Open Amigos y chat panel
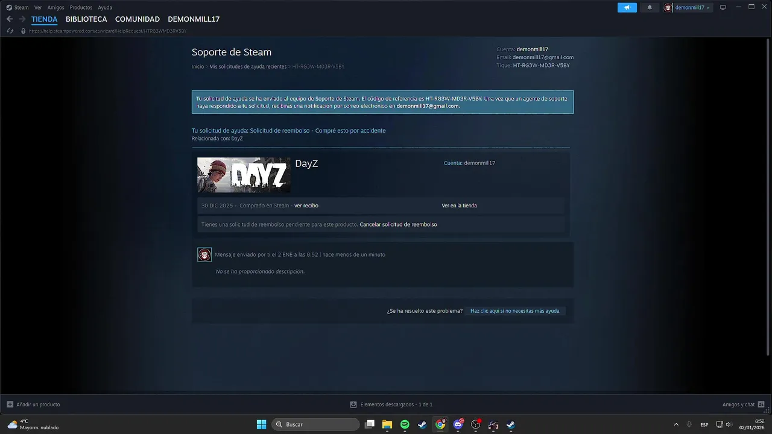The image size is (772, 434). click(x=738, y=404)
